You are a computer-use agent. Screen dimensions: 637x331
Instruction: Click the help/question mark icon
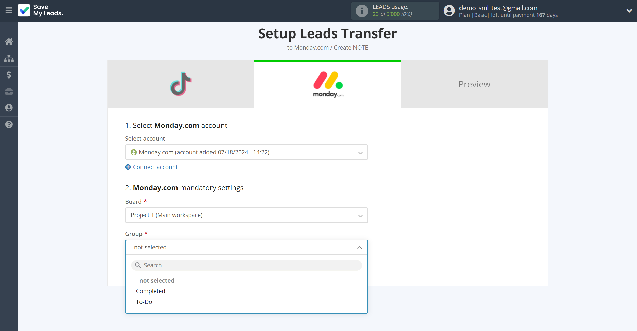click(9, 125)
